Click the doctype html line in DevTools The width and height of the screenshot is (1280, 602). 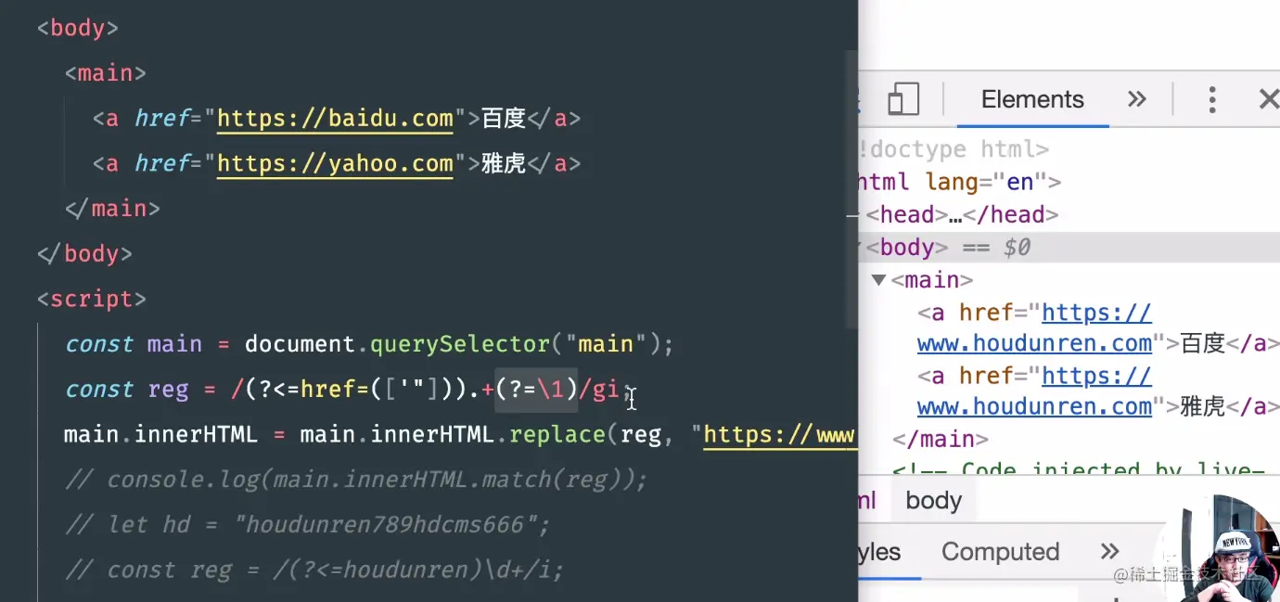coord(954,149)
